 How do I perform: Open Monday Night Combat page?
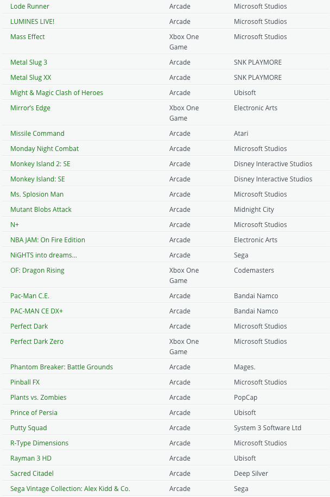(x=45, y=148)
